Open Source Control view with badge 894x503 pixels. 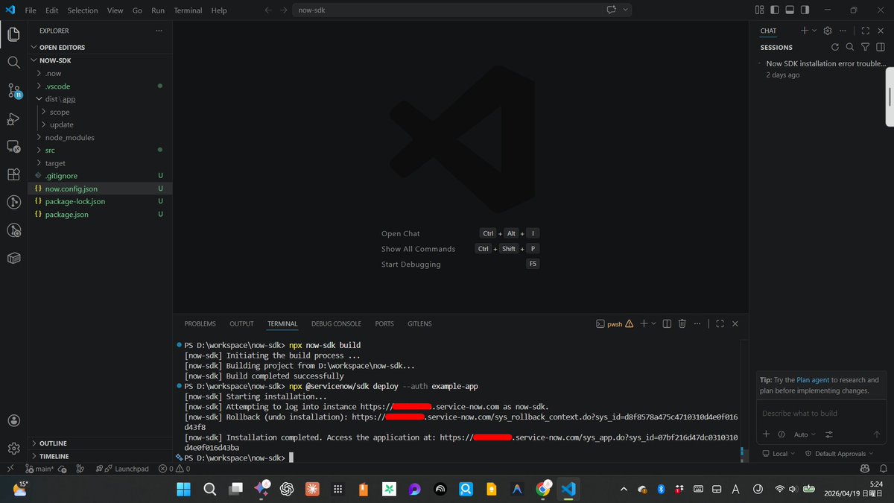(x=13, y=91)
